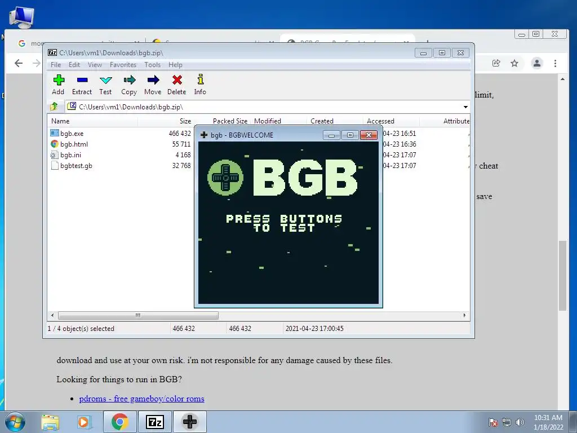Click Chrome's share page icon
577x433 pixels.
[496, 63]
